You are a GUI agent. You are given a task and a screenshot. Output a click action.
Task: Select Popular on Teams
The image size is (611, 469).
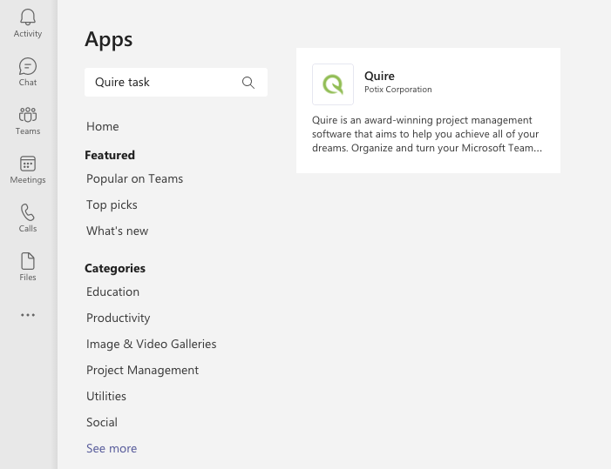134,178
